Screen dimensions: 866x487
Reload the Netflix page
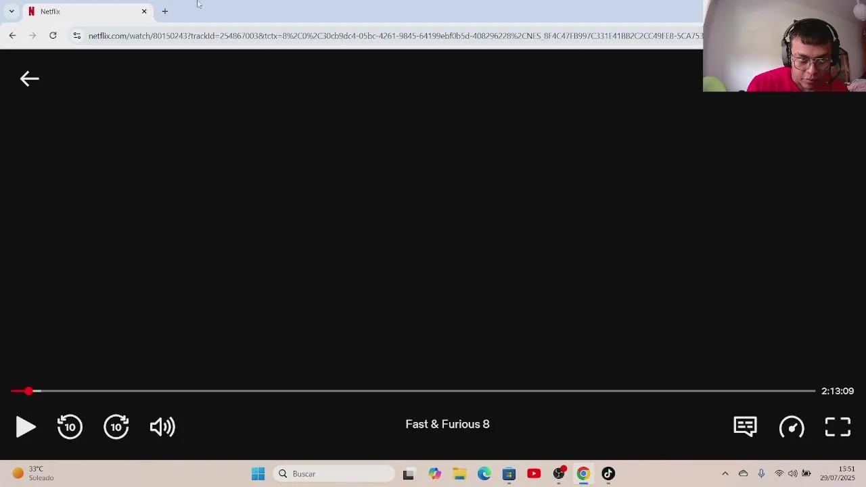click(x=53, y=35)
